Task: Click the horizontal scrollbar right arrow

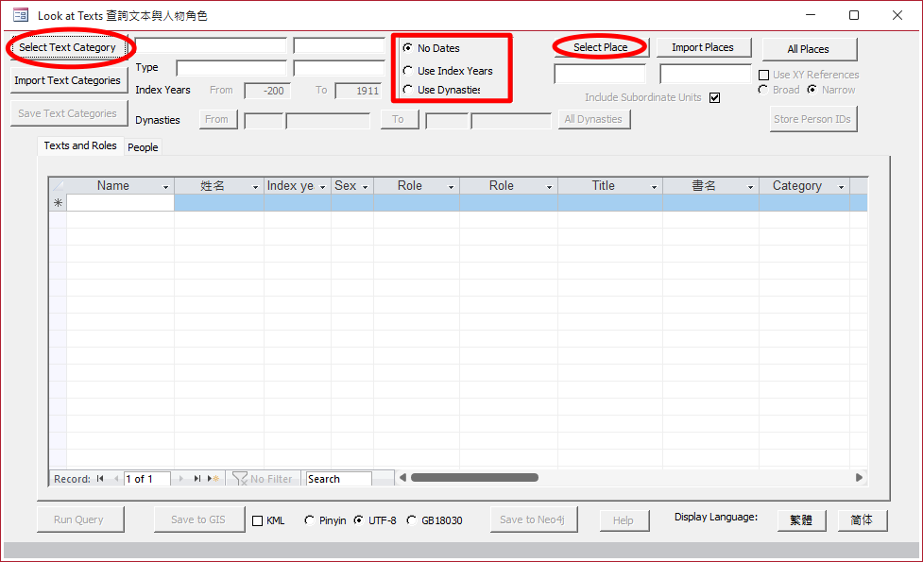Action: click(859, 478)
